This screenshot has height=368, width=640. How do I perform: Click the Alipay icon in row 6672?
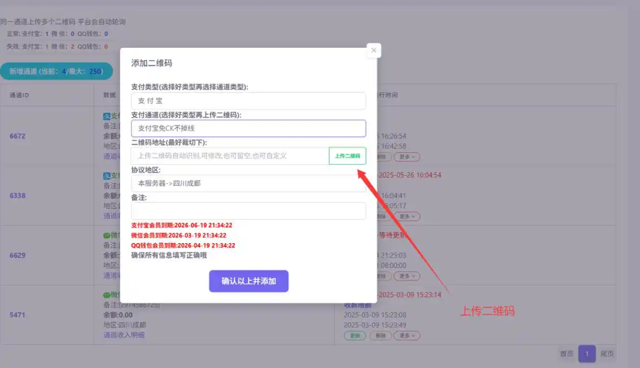pyautogui.click(x=106, y=116)
